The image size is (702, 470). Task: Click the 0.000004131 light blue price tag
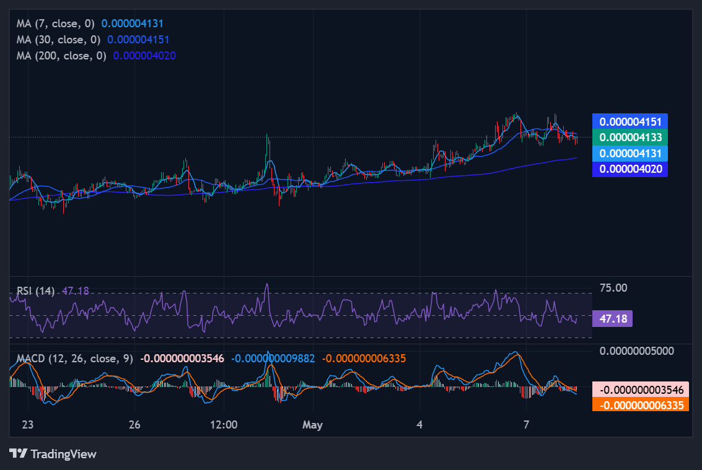point(630,154)
